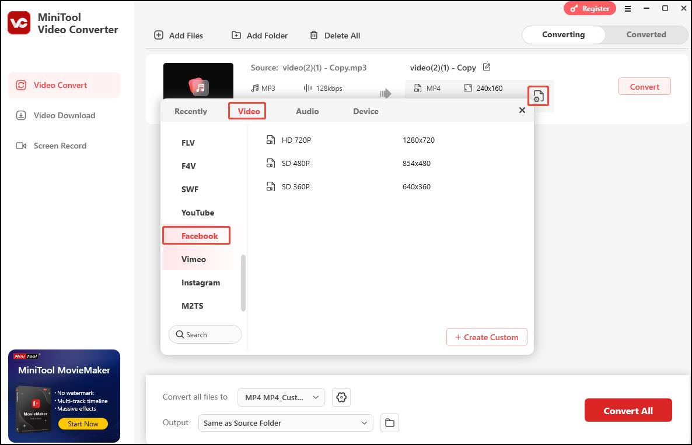
Task: Click the MiniTool Video Converter logo icon
Action: (x=19, y=23)
